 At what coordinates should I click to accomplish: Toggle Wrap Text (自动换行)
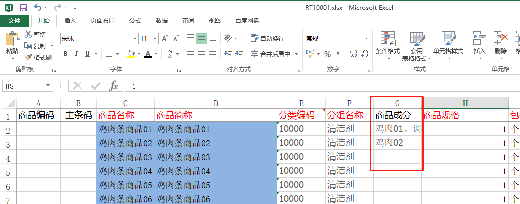pos(268,38)
